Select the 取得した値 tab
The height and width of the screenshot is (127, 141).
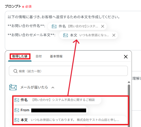(20, 56)
